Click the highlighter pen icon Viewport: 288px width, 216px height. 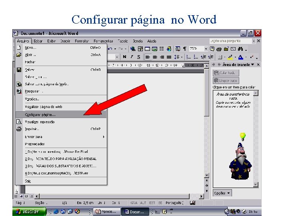tap(230, 57)
